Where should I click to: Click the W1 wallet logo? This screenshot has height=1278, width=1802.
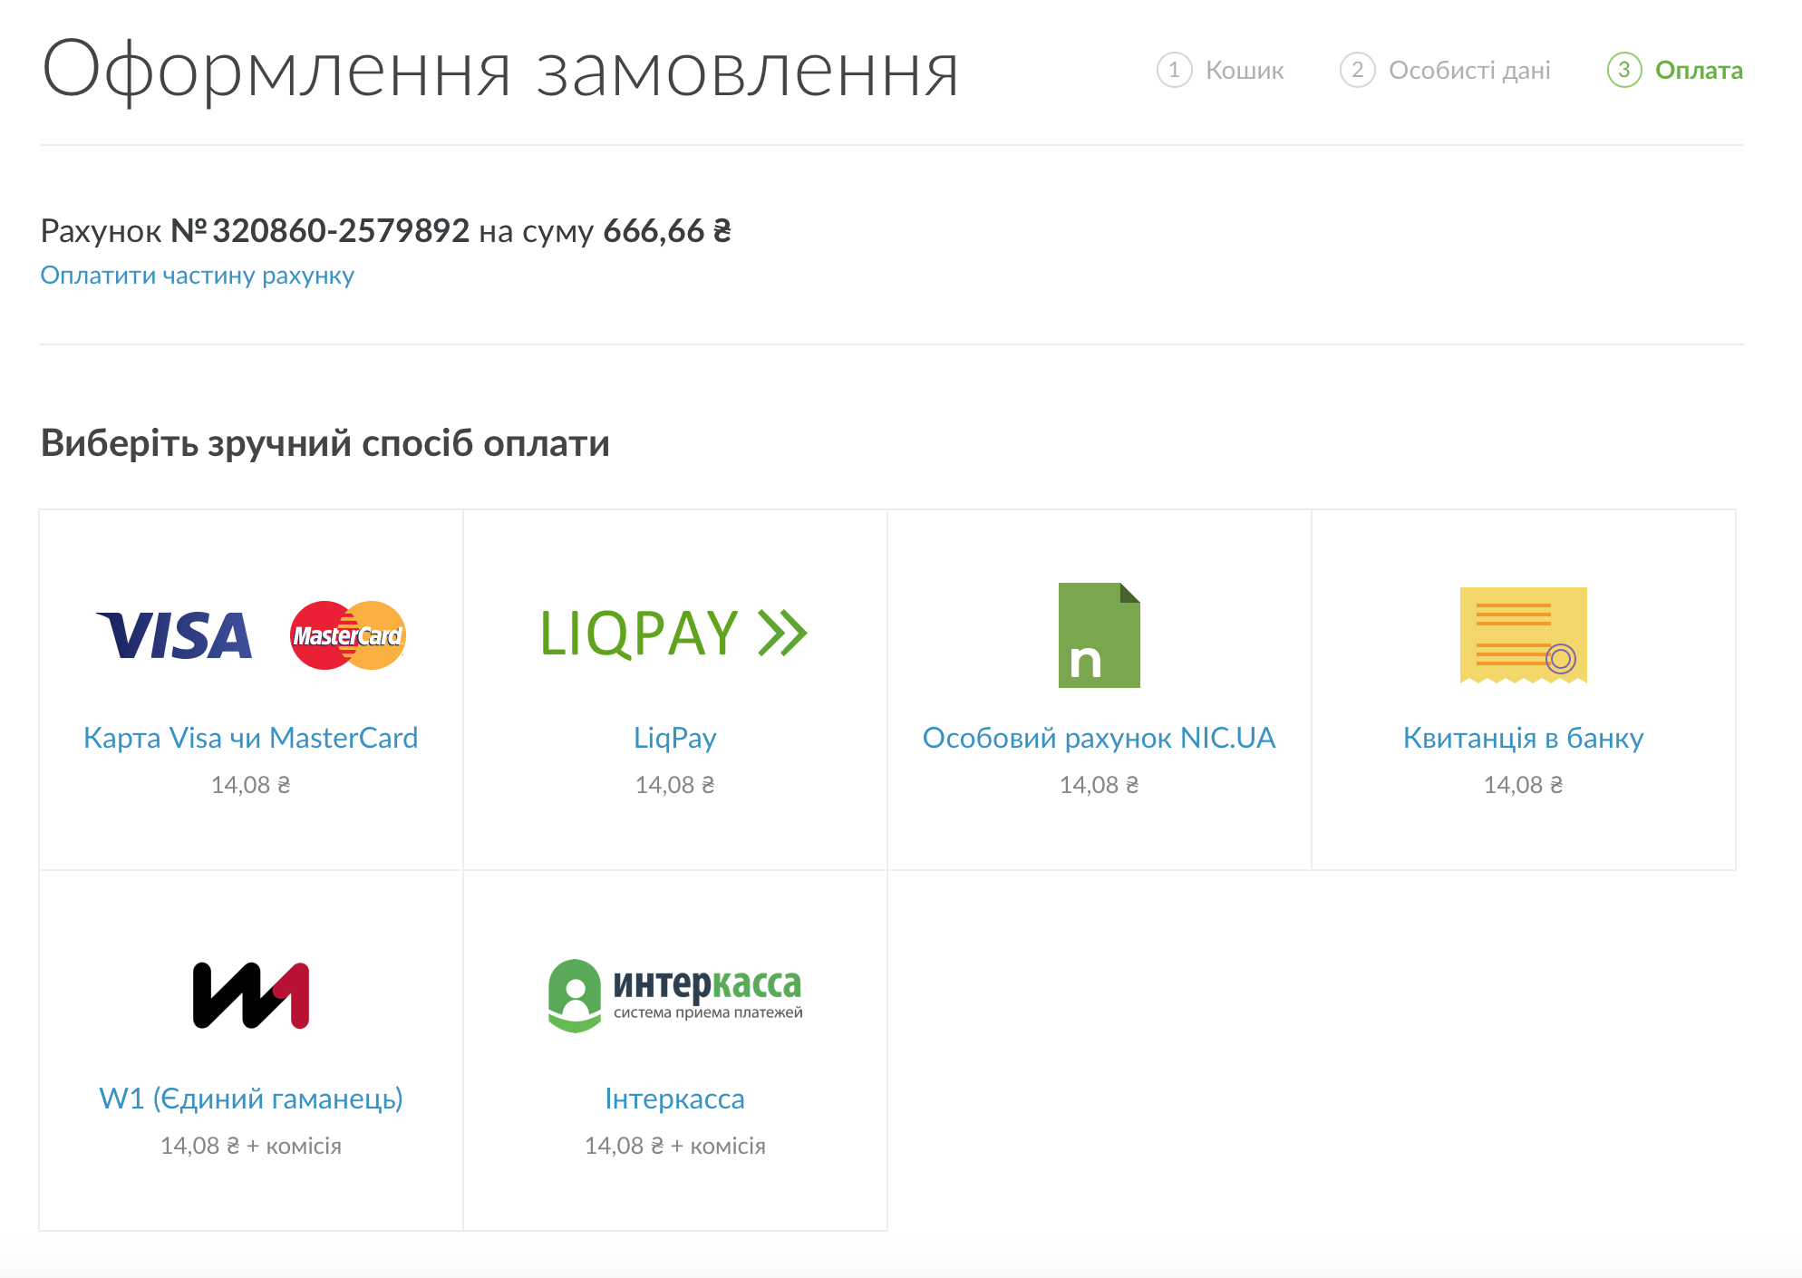[x=251, y=995]
